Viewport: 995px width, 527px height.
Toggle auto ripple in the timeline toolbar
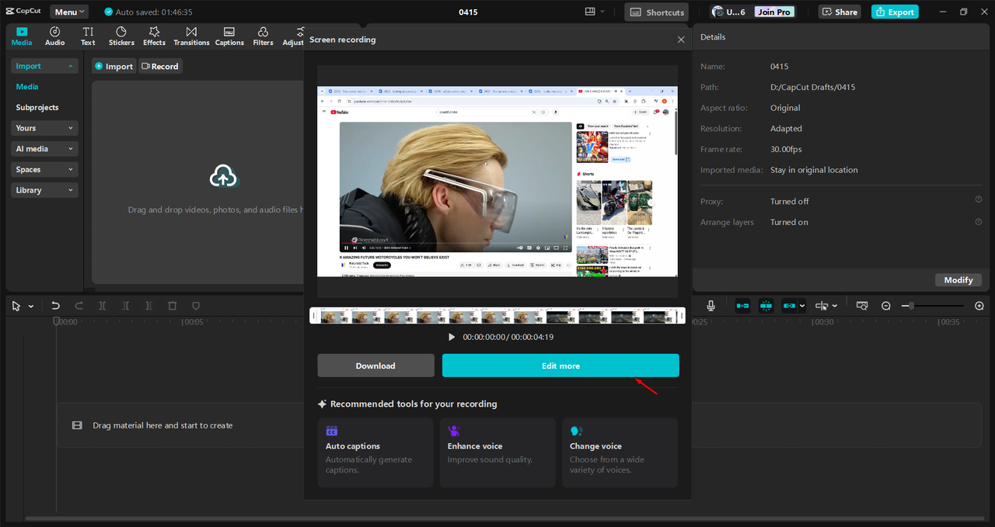coord(742,305)
